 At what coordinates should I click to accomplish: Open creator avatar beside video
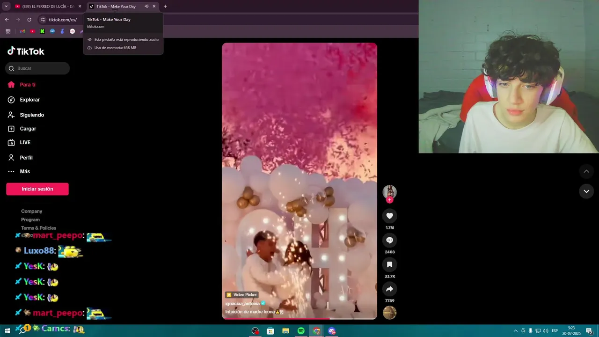389,191
